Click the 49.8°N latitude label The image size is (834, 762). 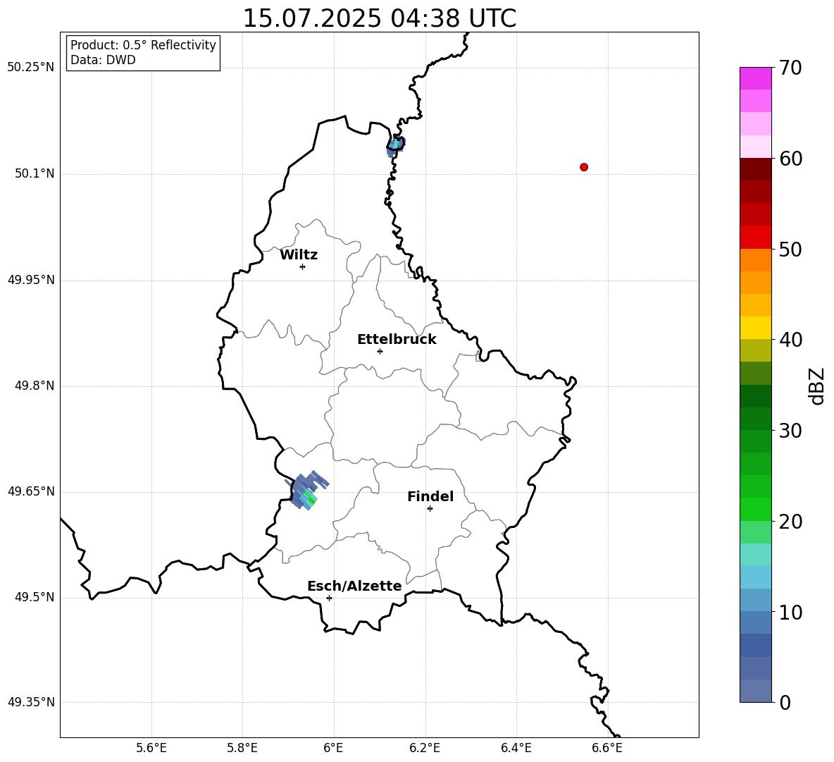(x=34, y=386)
